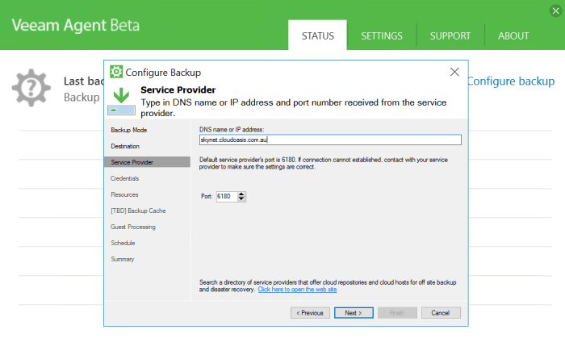This screenshot has height=363, width=565.
Task: Decrease the port number with the down arrow
Action: pyautogui.click(x=241, y=198)
